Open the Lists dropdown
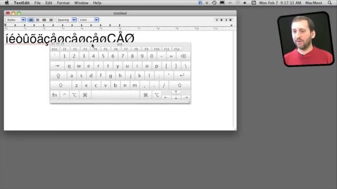337x189 pixels. coord(88,20)
